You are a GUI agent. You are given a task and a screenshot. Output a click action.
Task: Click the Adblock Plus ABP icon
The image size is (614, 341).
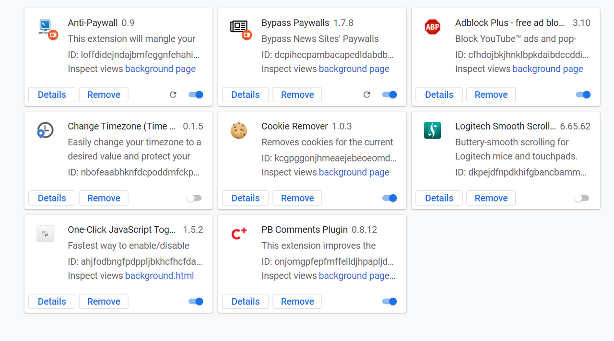pyautogui.click(x=433, y=27)
